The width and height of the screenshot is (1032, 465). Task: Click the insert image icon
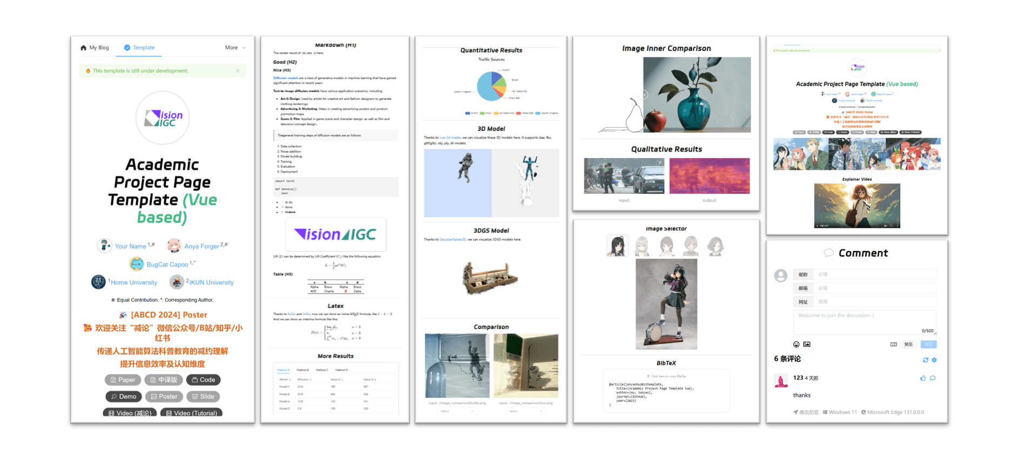pyautogui.click(x=807, y=344)
